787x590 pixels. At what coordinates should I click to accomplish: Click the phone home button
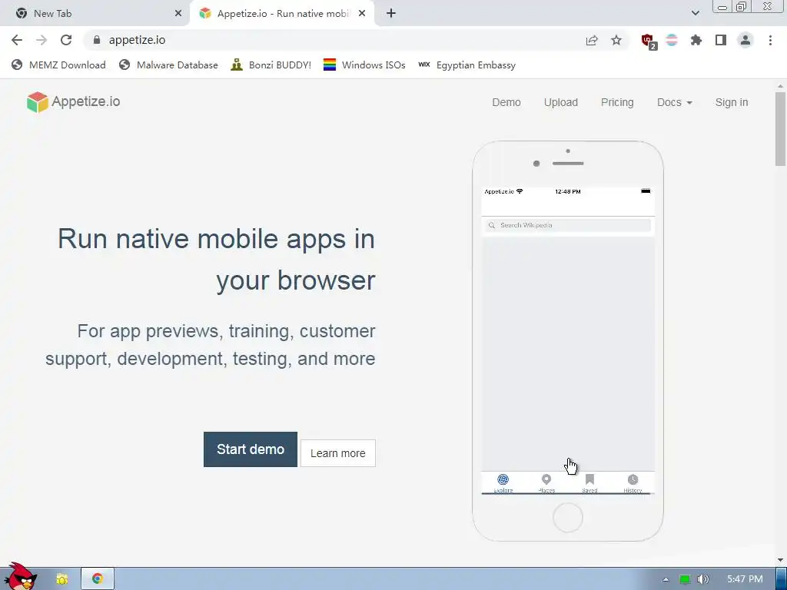click(x=568, y=517)
